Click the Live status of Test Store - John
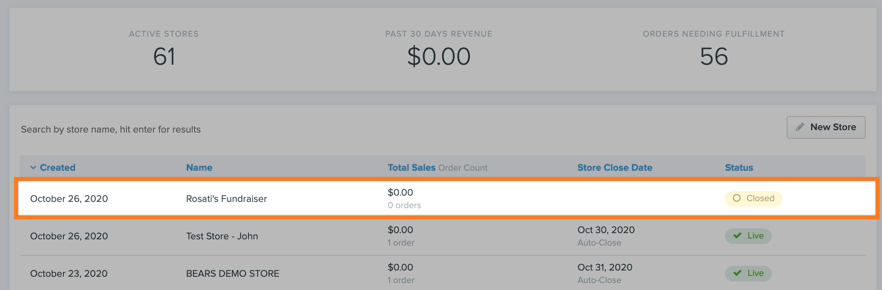Image resolution: width=882 pixels, height=290 pixels. 748,236
